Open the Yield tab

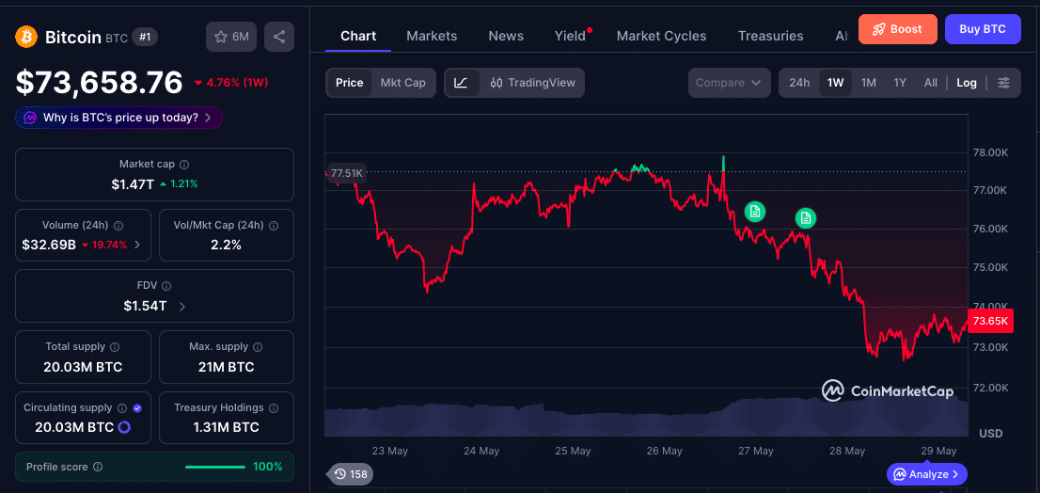pos(571,36)
